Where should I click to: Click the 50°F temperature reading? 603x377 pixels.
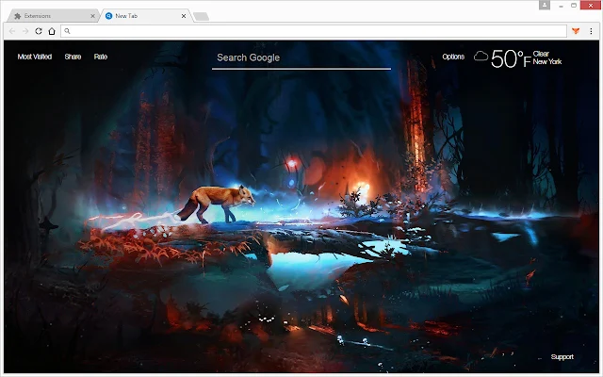pyautogui.click(x=511, y=58)
